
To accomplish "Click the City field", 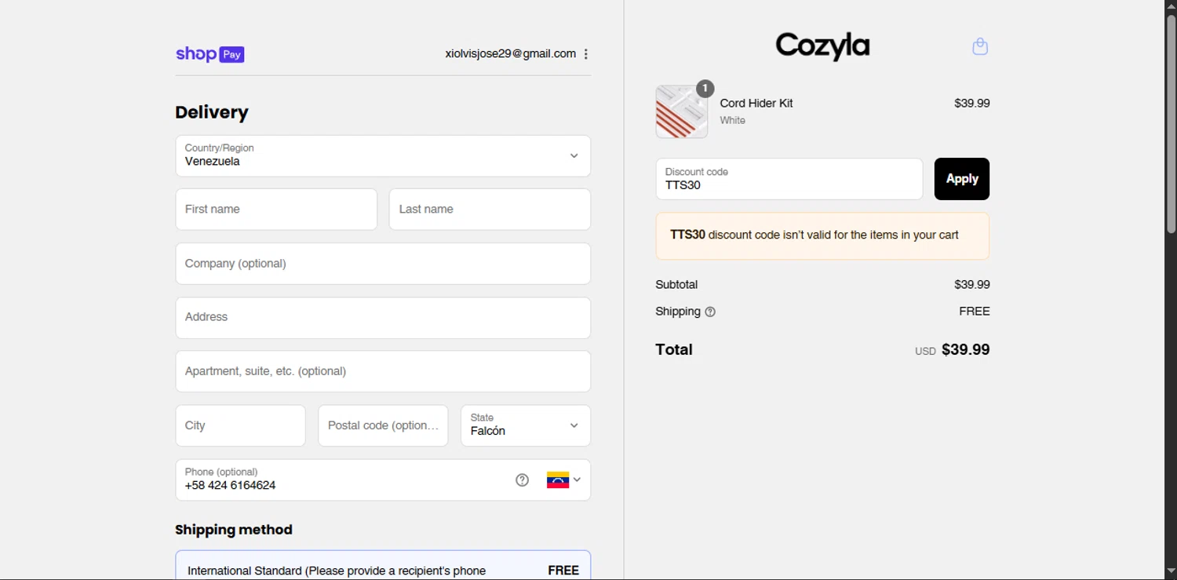I will [240, 425].
